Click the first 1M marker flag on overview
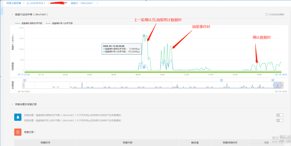 (x=25, y=80)
